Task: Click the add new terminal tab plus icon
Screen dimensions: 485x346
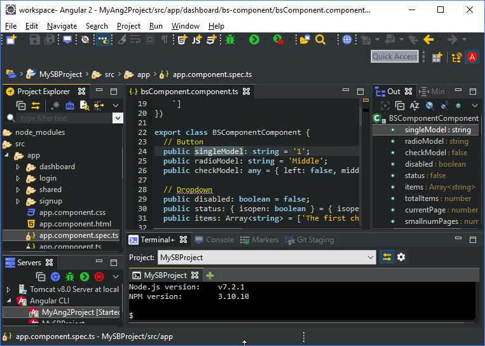Action: (210, 275)
